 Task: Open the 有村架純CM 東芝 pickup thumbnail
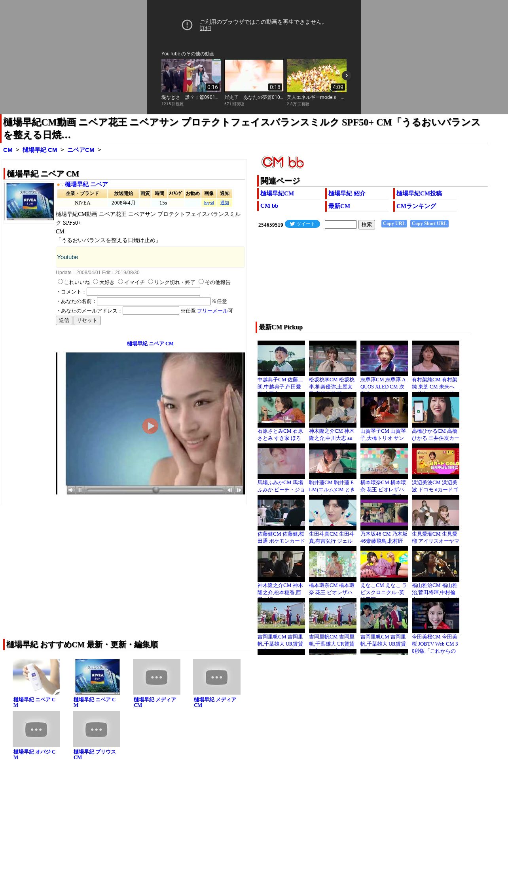436,358
